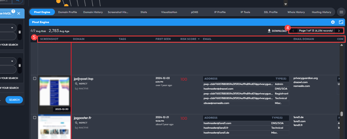Go to next results page
Image resolution: width=347 pixels, height=139 pixels.
click(x=339, y=31)
